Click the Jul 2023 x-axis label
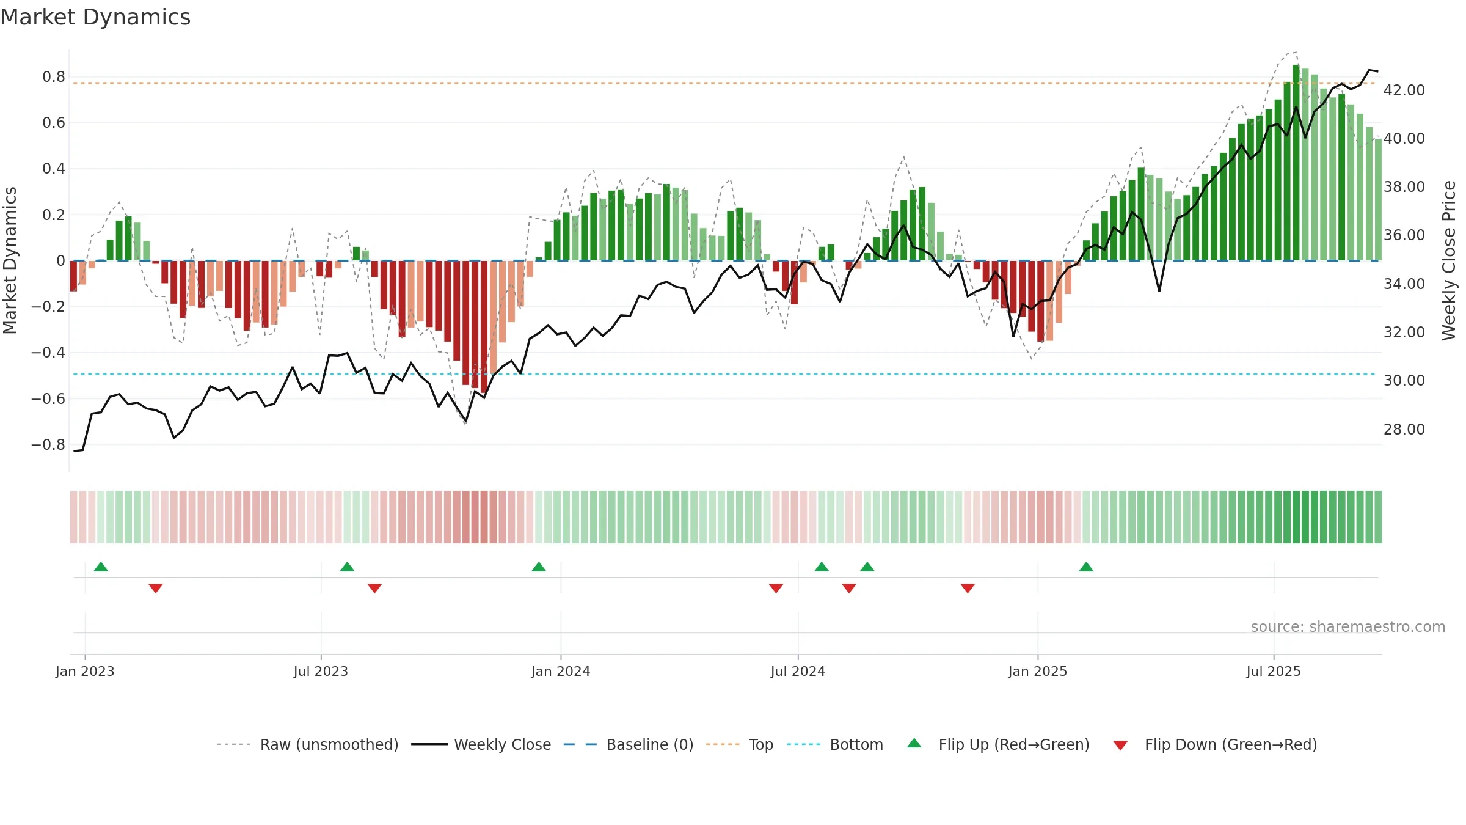Image resolution: width=1466 pixels, height=825 pixels. pyautogui.click(x=321, y=671)
